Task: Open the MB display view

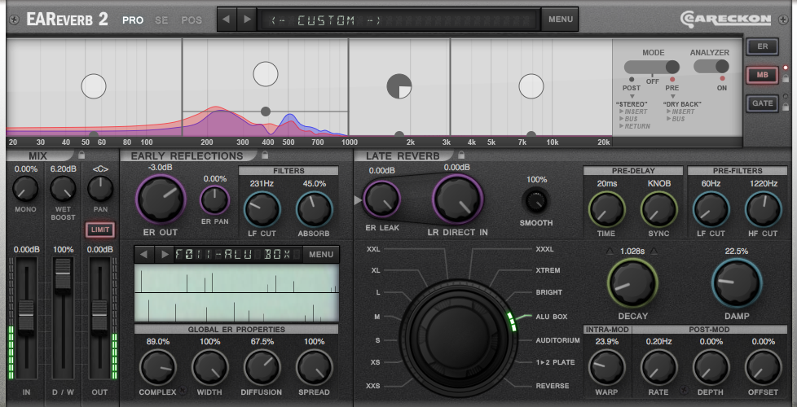Action: [x=763, y=75]
